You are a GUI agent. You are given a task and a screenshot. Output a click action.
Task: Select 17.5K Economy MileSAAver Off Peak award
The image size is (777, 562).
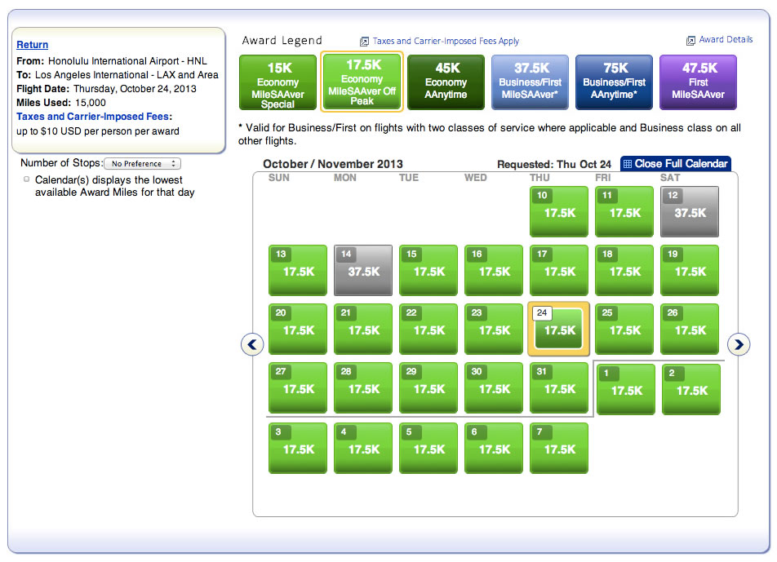click(x=362, y=82)
